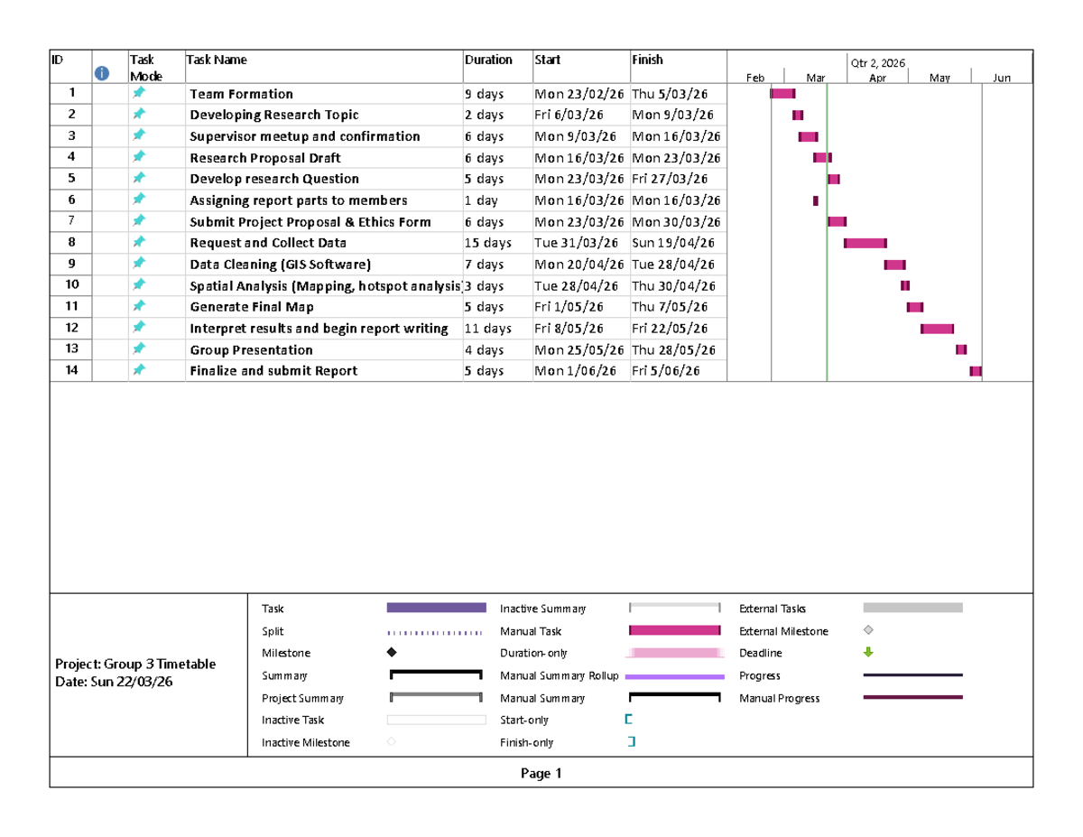Click the Manual Summary Rollup legend bar
This screenshot has width=1083, height=837.
pyautogui.click(x=675, y=675)
